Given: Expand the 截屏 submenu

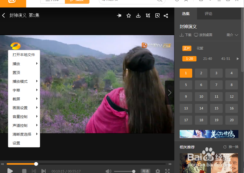Looking at the screenshot, I should pyautogui.click(x=24, y=99).
